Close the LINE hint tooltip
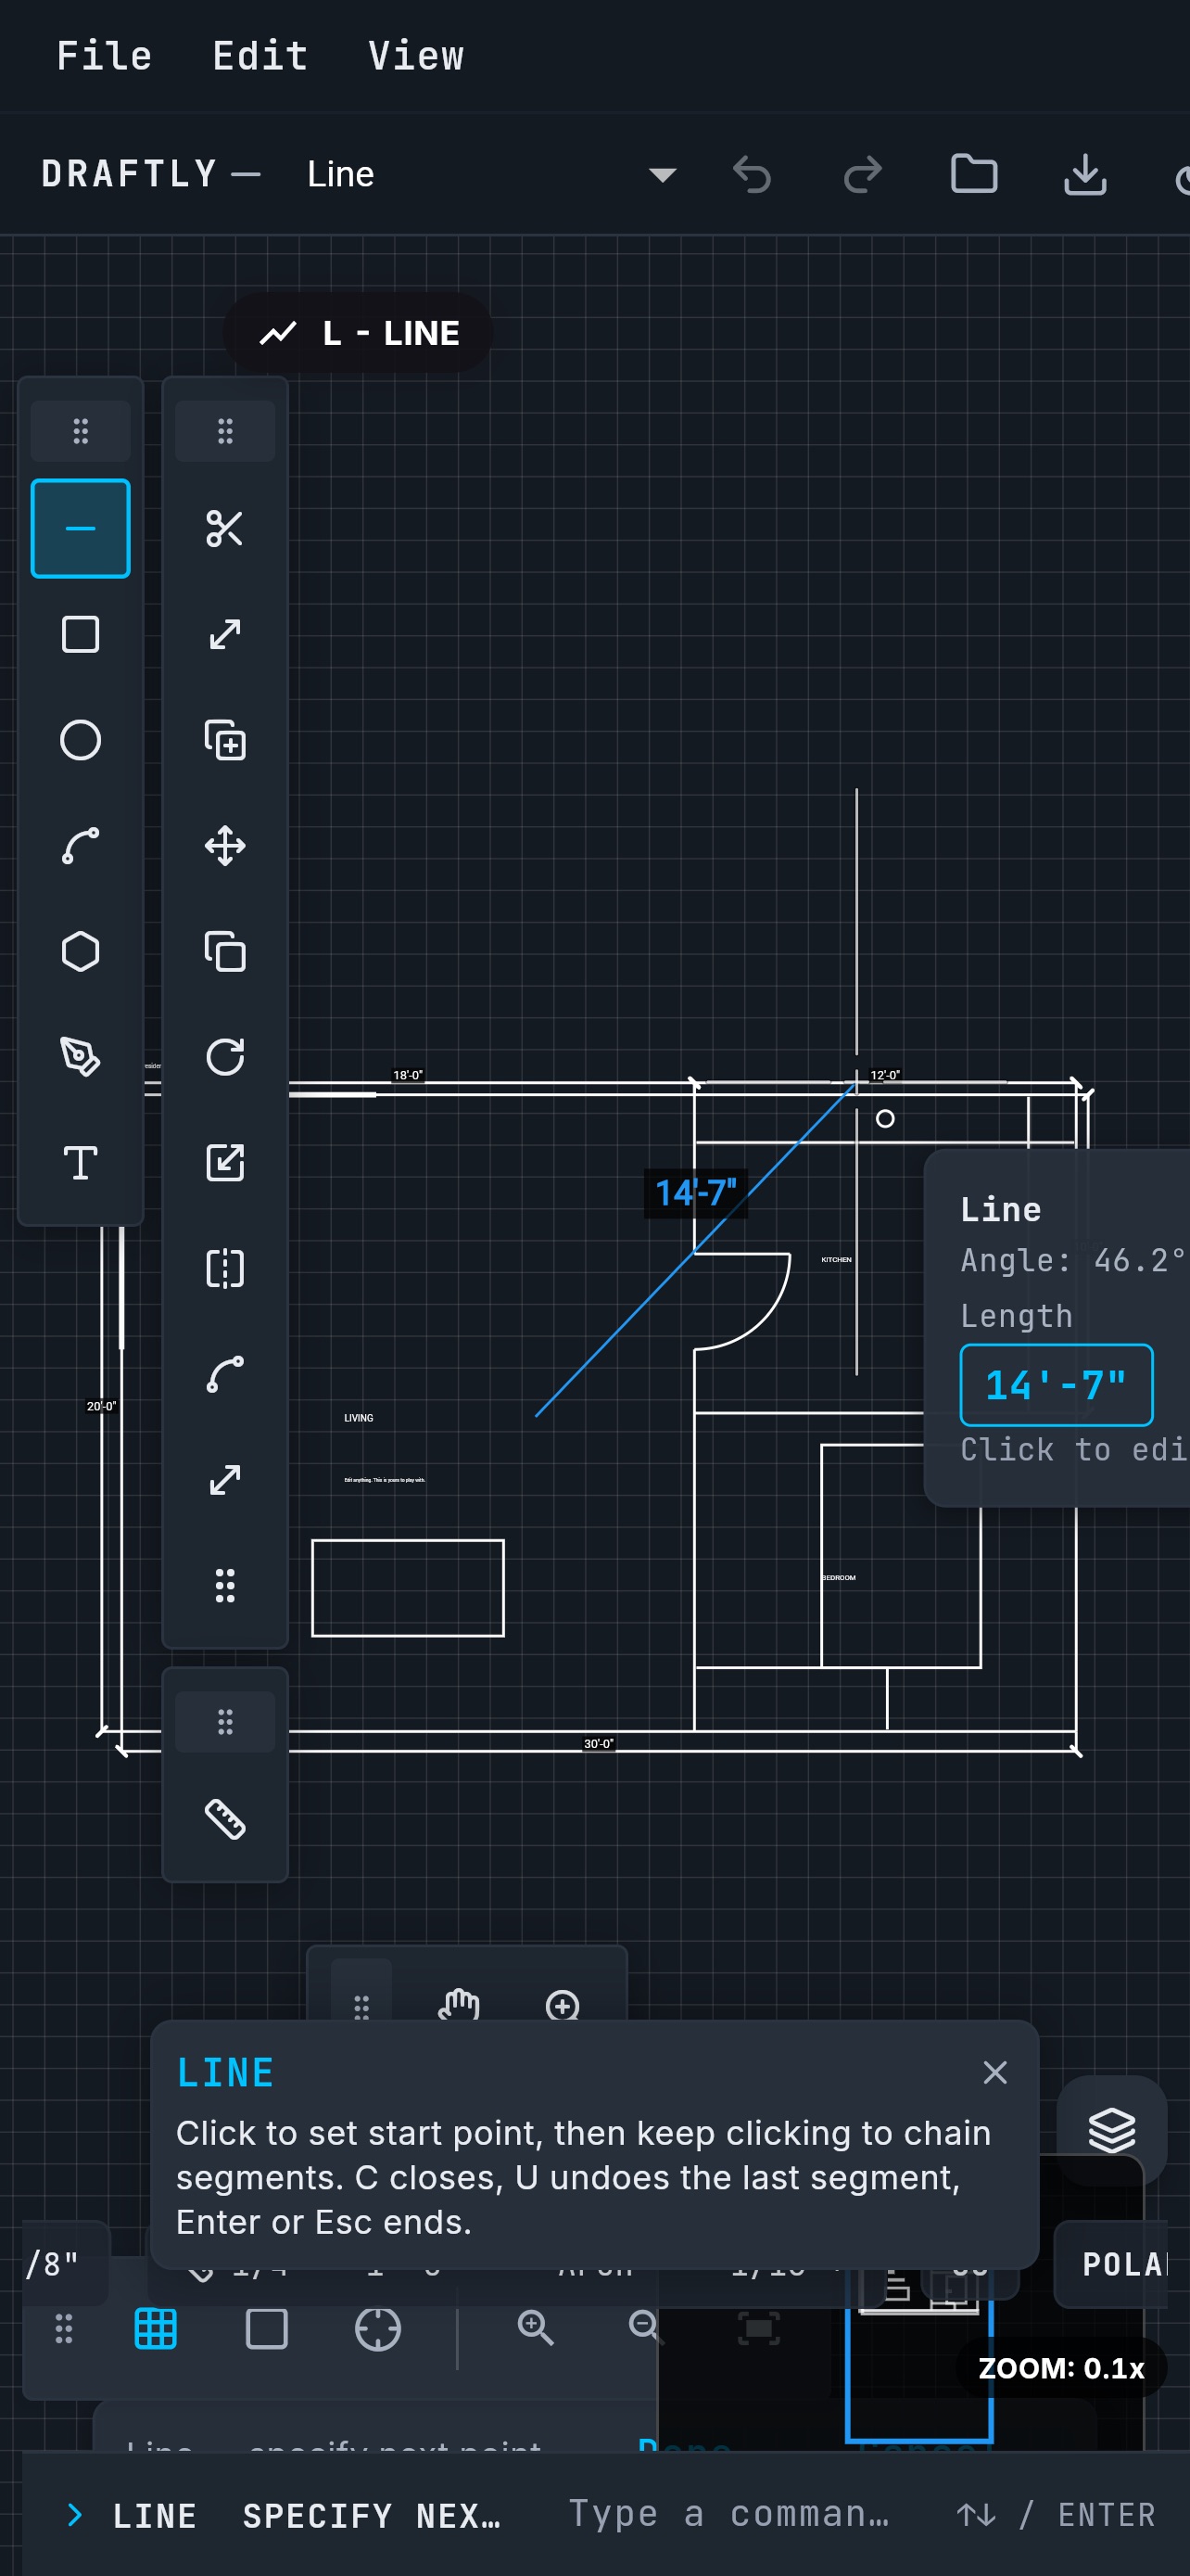Image resolution: width=1190 pixels, height=2576 pixels. click(994, 2072)
